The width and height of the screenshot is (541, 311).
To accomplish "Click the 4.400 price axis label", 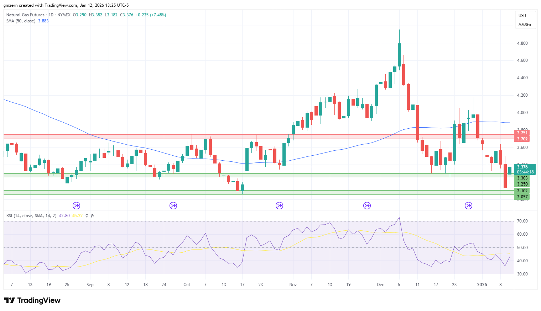I will (522, 78).
